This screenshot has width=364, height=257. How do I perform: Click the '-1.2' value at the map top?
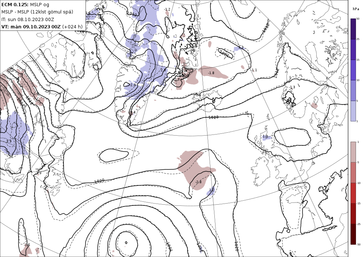point(167,9)
